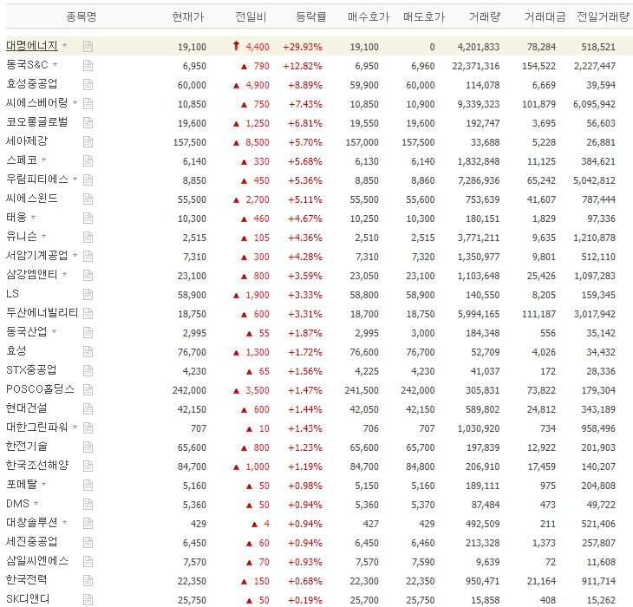Click the document icon beside 세아제강
Screen dimensions: 633x607
88,142
